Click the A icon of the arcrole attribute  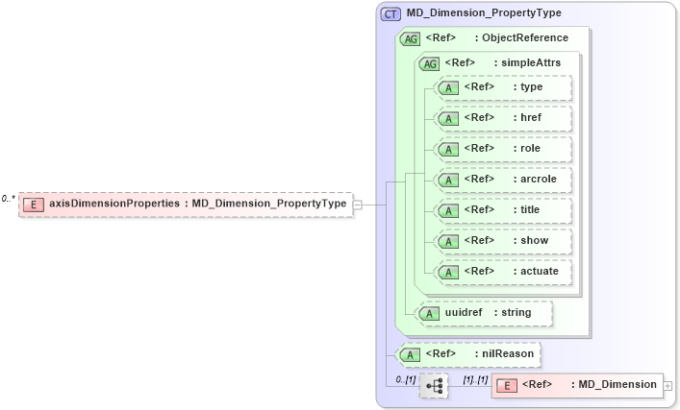(x=448, y=181)
